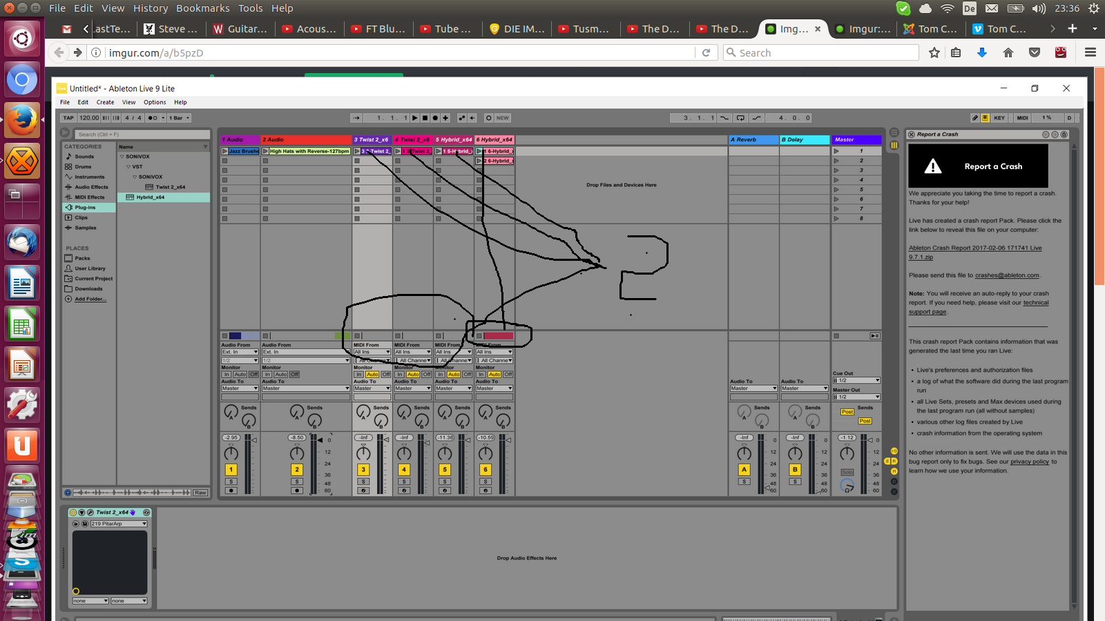
Task: Select the Sounds category icon
Action: click(68, 157)
